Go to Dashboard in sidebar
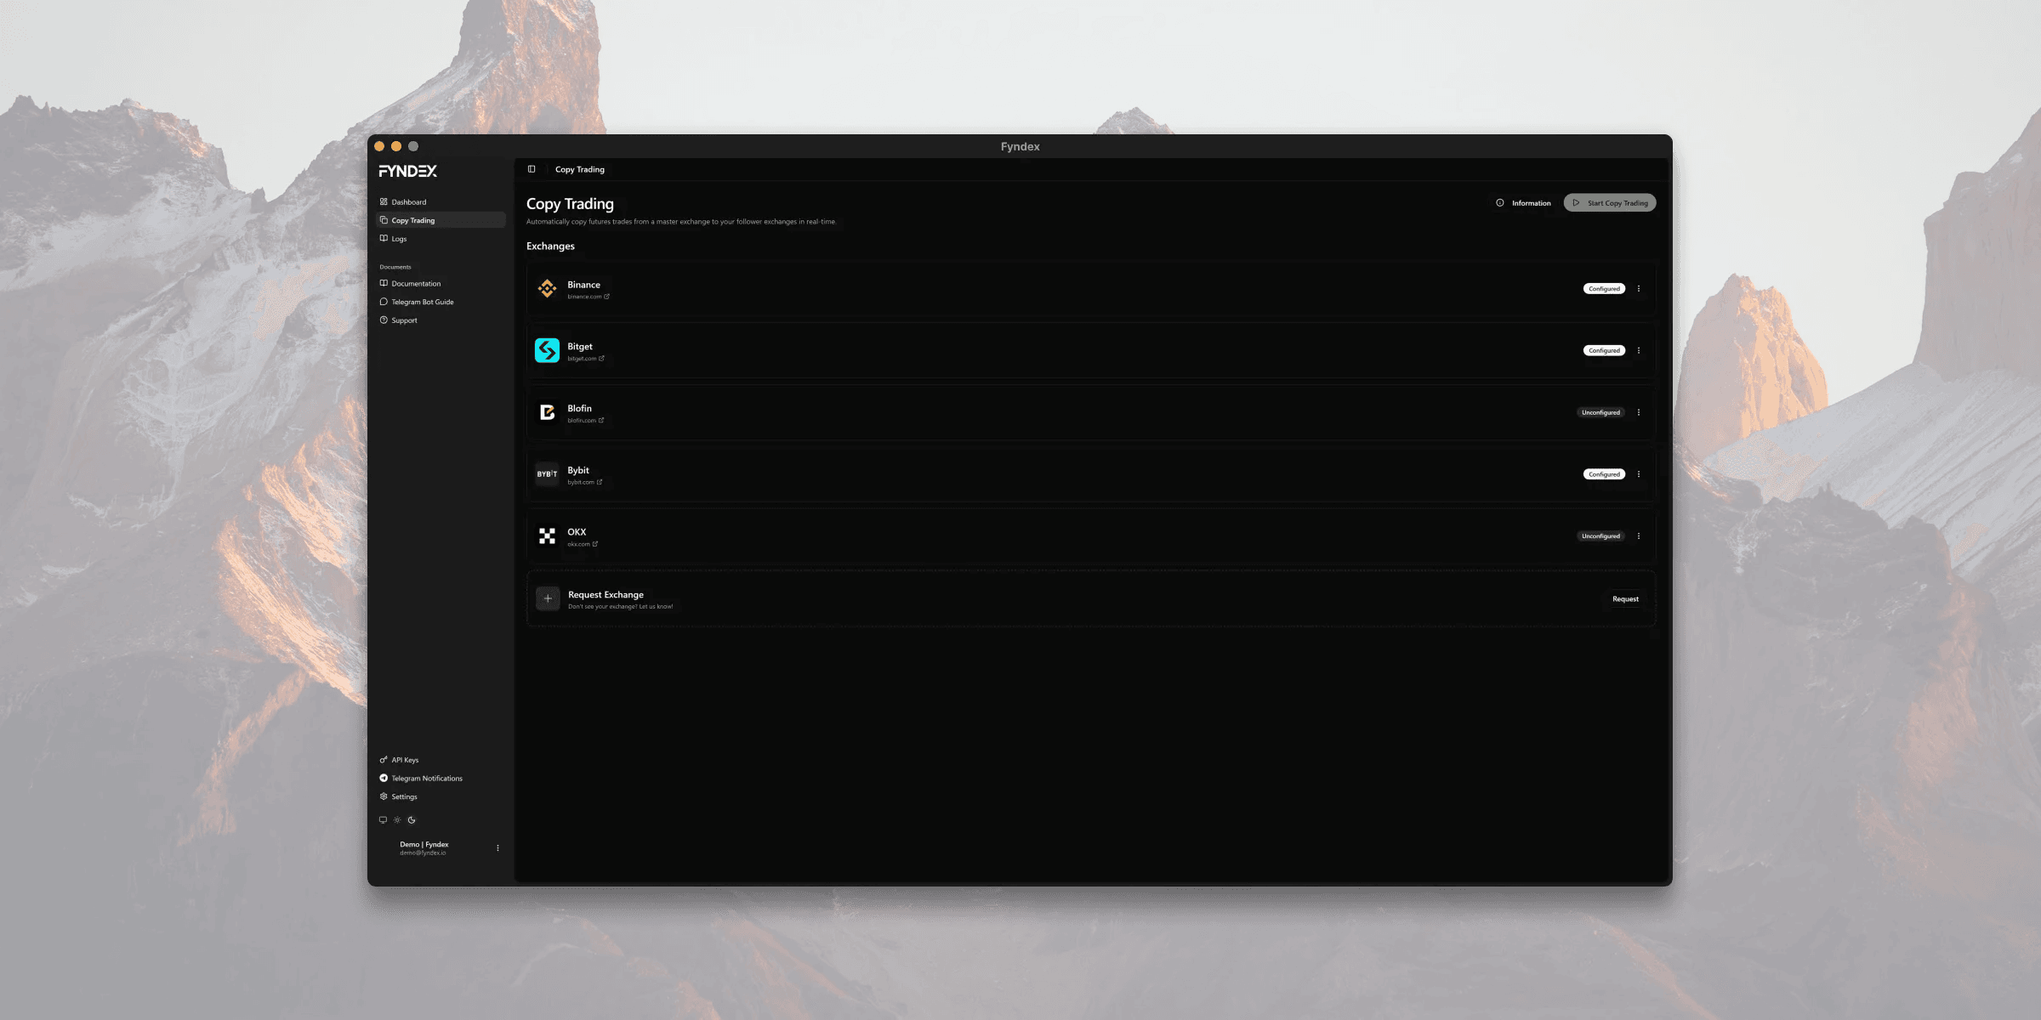The image size is (2041, 1020). 408,202
